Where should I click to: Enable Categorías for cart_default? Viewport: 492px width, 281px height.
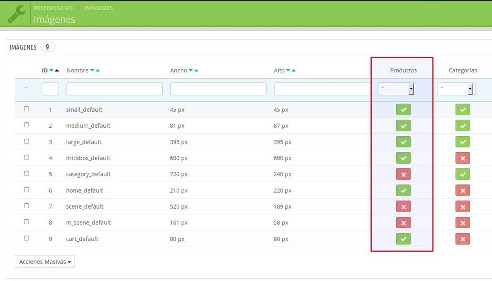(x=462, y=239)
